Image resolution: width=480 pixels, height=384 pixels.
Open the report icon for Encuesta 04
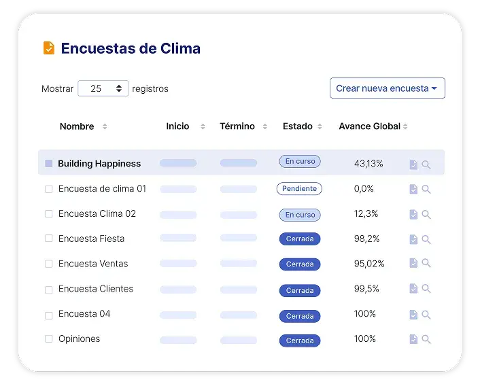click(x=413, y=315)
